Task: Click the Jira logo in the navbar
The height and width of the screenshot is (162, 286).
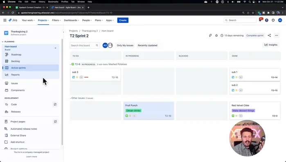Action: click(13, 20)
